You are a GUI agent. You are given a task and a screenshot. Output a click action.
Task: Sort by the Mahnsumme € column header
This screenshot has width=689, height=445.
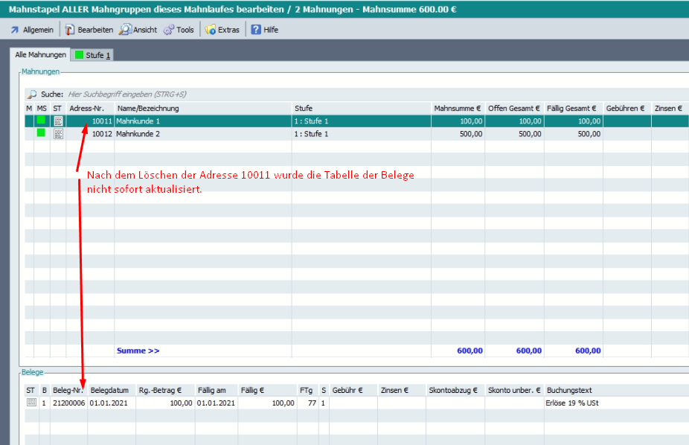point(458,109)
